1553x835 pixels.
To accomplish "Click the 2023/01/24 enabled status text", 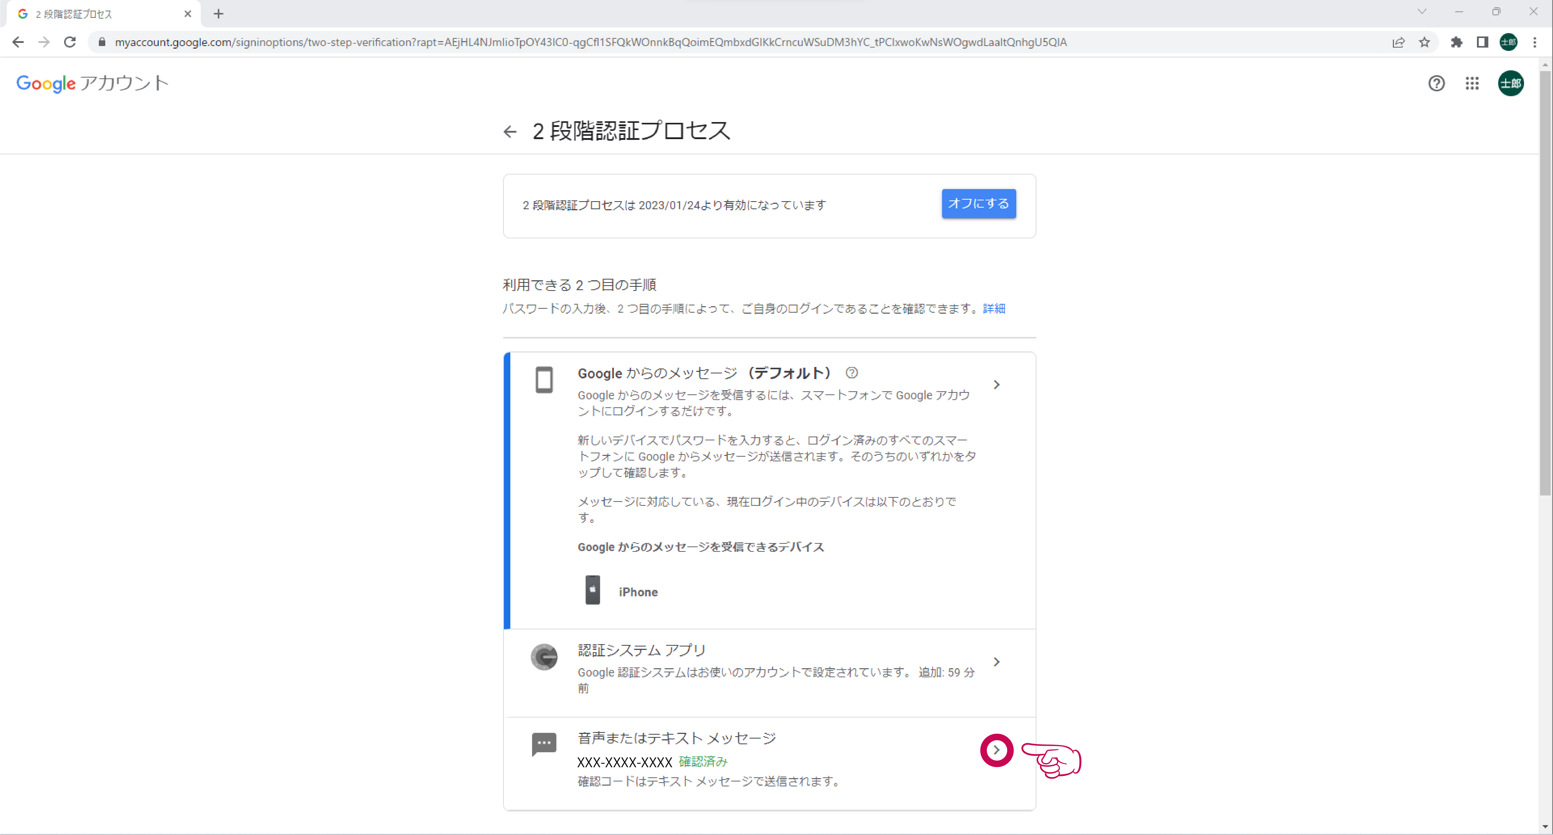I will pos(674,206).
